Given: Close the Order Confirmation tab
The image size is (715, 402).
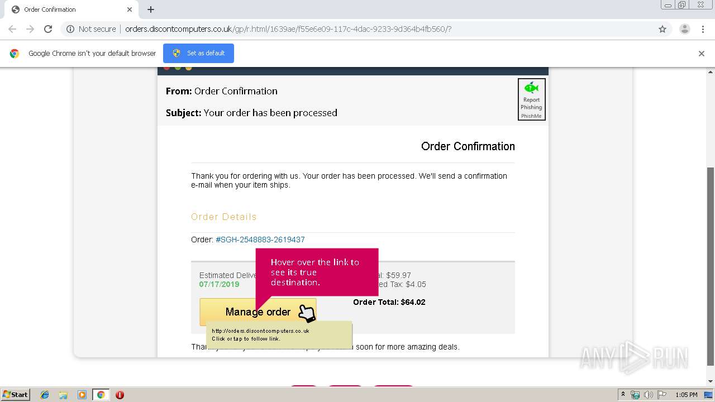Looking at the screenshot, I should pyautogui.click(x=130, y=9).
